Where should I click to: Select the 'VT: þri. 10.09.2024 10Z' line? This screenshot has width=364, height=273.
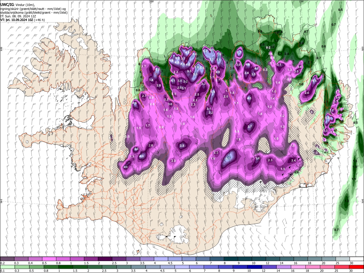pos(17,20)
